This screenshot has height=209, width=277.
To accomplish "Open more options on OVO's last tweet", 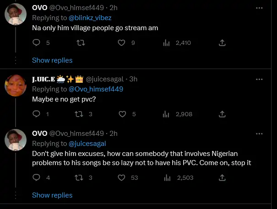I will click(259, 133).
